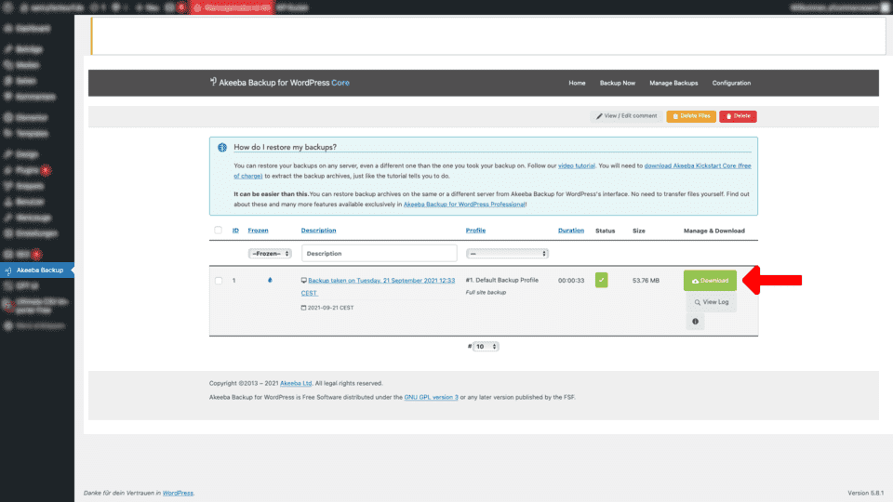893x502 pixels.
Task: Click the 53.76 MB size value
Action: (646, 281)
